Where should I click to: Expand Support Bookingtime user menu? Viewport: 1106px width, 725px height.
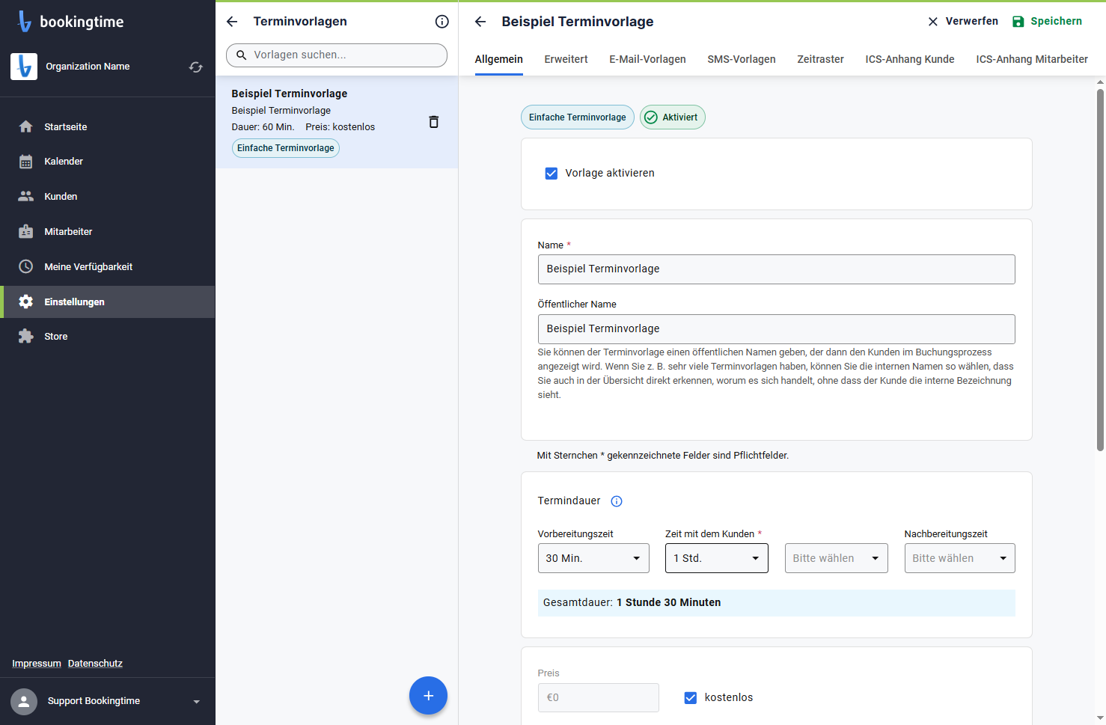coord(107,701)
